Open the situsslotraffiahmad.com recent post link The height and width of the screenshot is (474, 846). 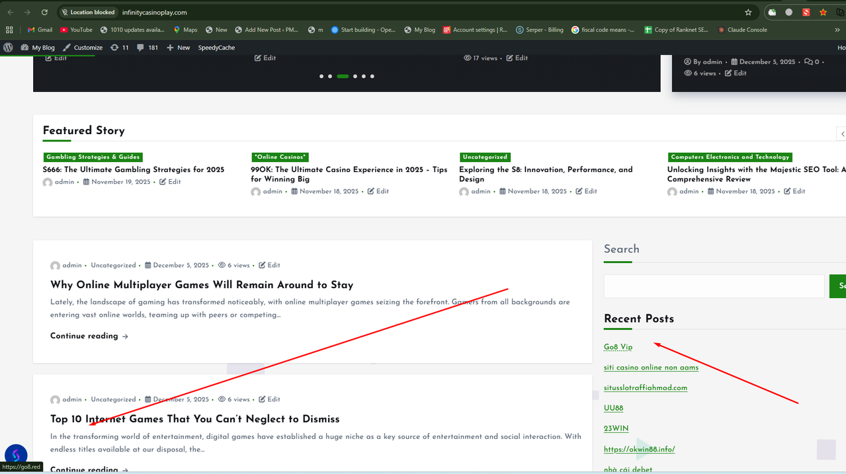coord(646,388)
